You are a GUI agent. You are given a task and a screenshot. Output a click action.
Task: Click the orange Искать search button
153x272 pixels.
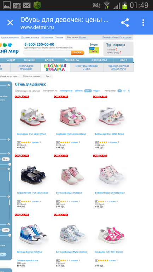pos(77,53)
